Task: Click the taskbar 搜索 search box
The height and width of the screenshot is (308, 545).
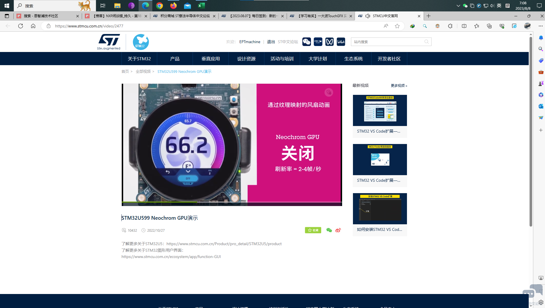Action: [55, 6]
